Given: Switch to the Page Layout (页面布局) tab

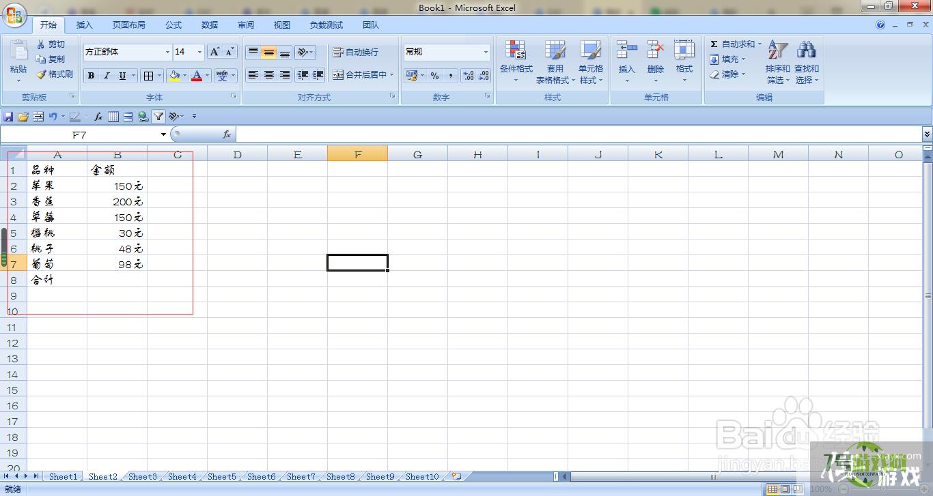Looking at the screenshot, I should point(129,25).
